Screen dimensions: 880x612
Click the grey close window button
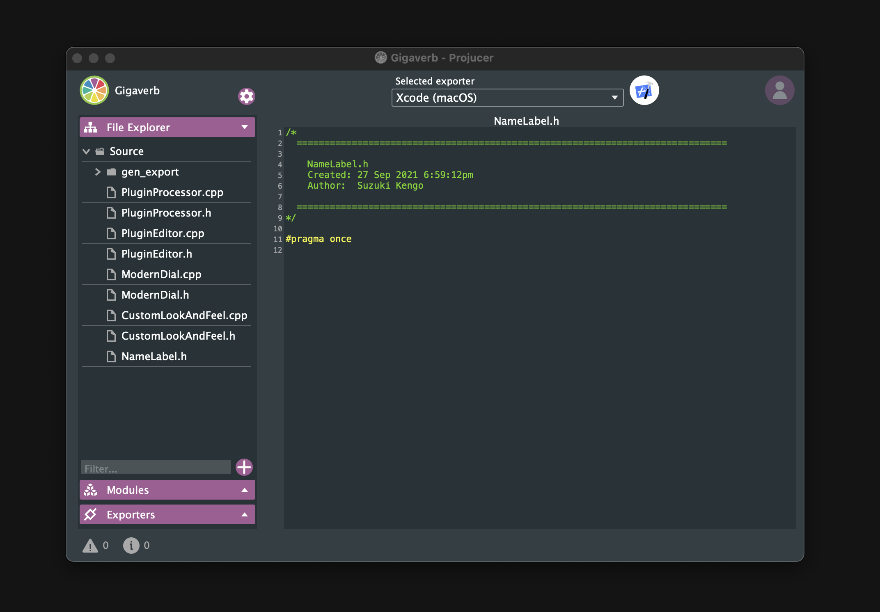pyautogui.click(x=77, y=58)
